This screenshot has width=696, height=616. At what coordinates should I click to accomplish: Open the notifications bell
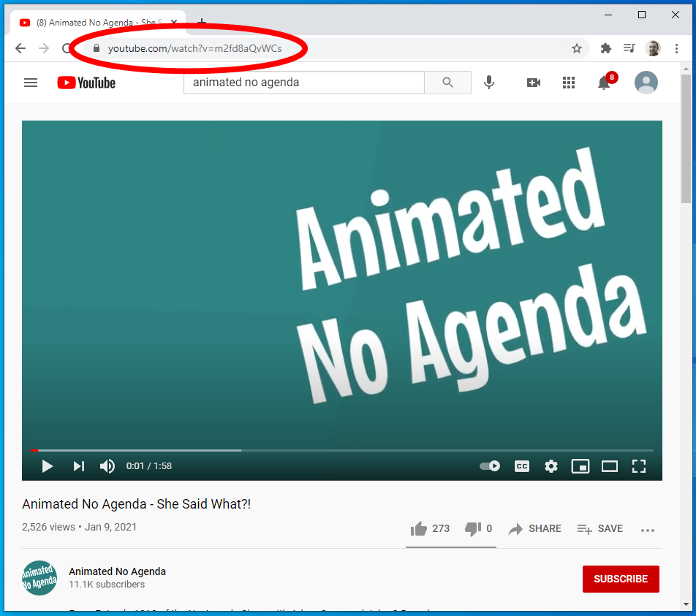(x=604, y=83)
